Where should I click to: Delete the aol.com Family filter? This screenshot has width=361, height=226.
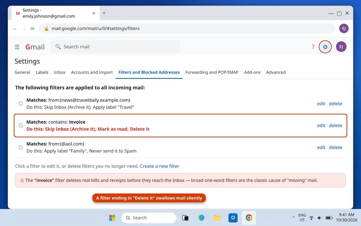pyautogui.click(x=336, y=148)
